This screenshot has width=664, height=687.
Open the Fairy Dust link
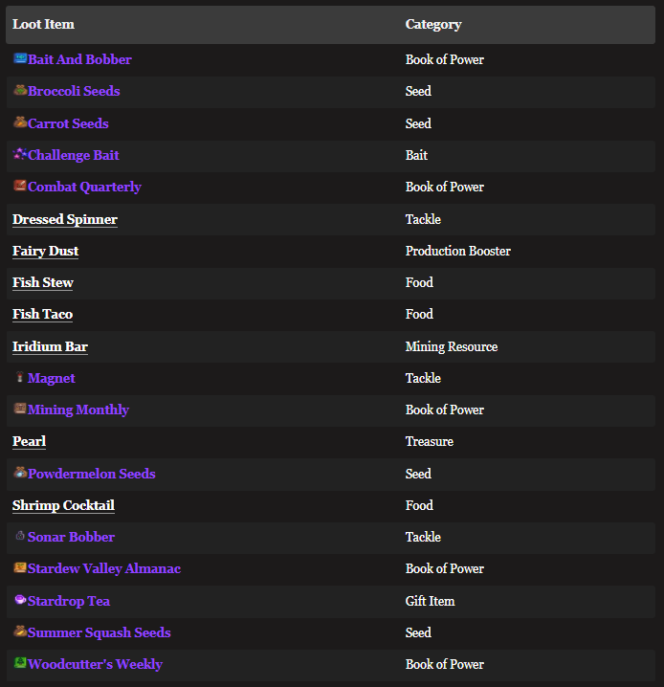point(46,251)
